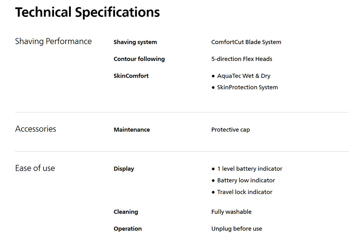Click the ComfortCut Blade System value
Screen dimensions: 349x238
coord(246,42)
